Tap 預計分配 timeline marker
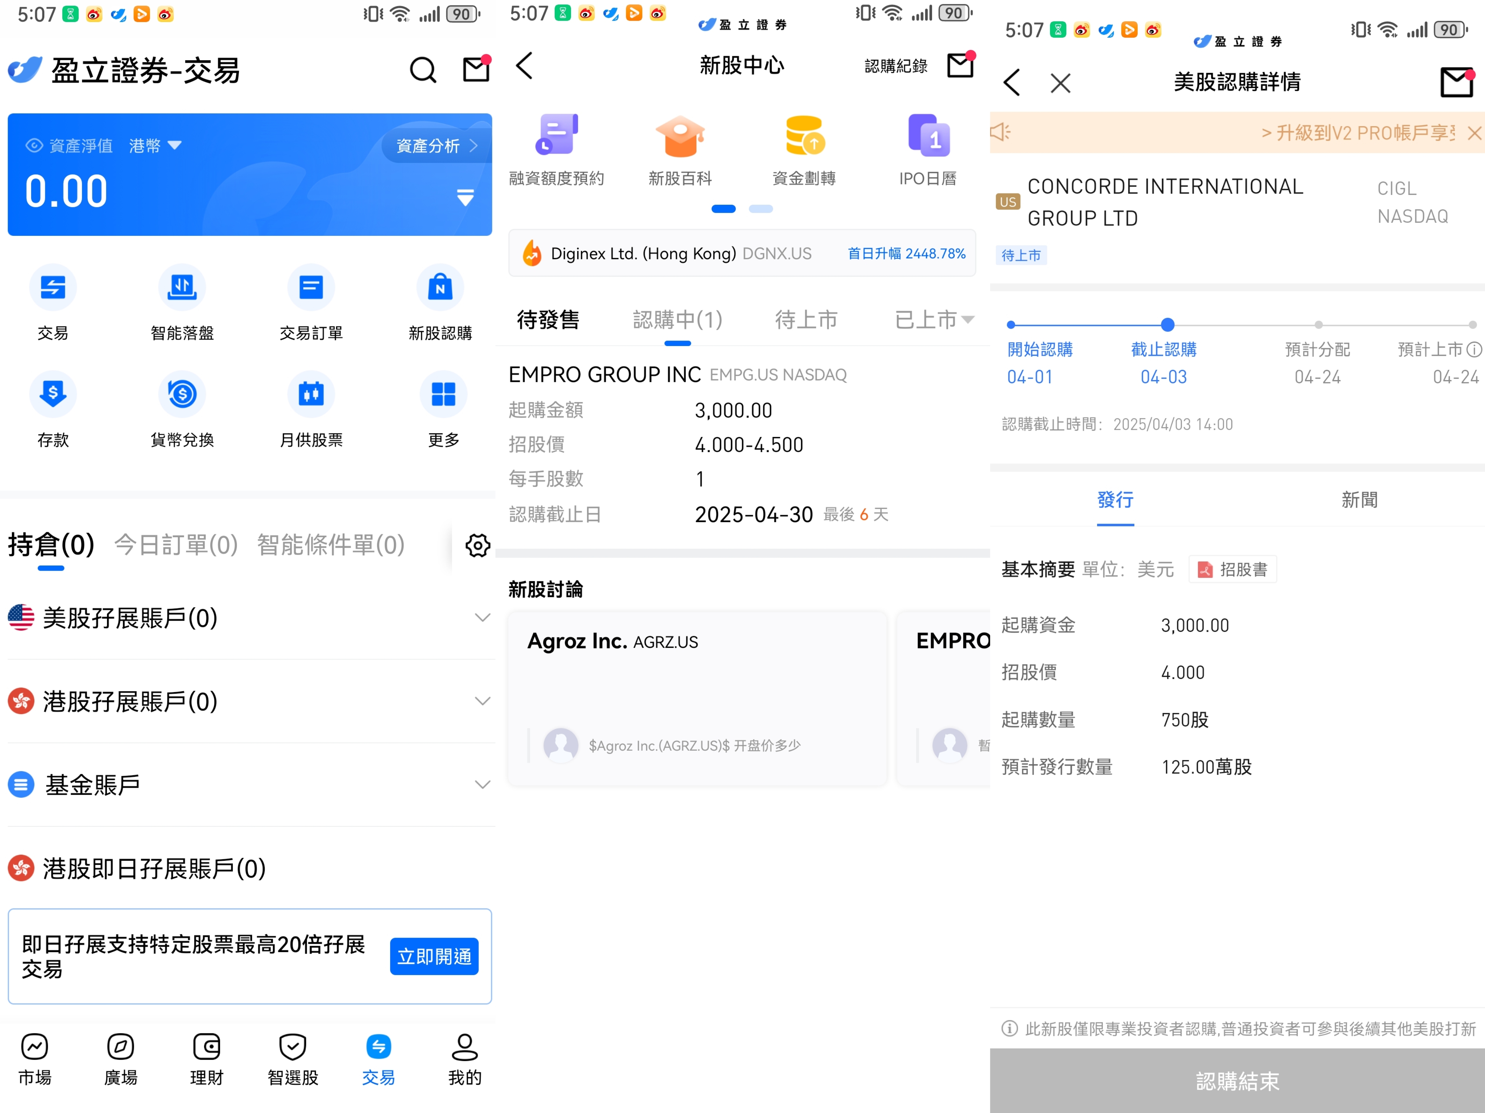 click(1319, 325)
